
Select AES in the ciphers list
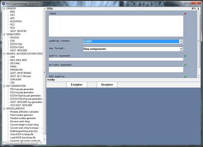pos(12,18)
